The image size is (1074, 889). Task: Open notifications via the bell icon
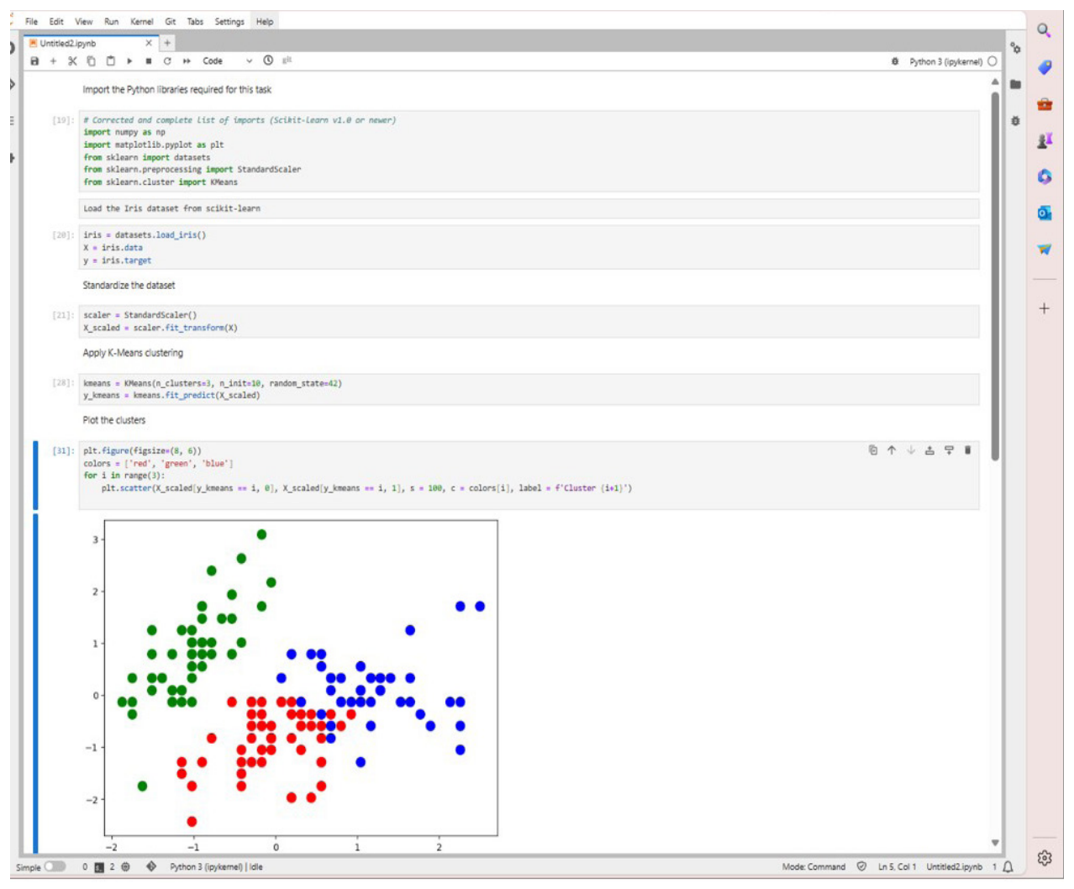pos(1008,866)
